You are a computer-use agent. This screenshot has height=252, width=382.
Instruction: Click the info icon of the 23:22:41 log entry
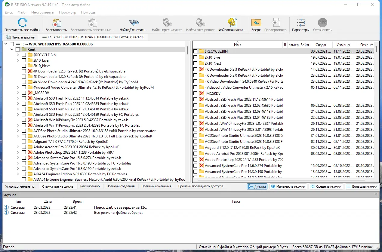click(x=6, y=207)
